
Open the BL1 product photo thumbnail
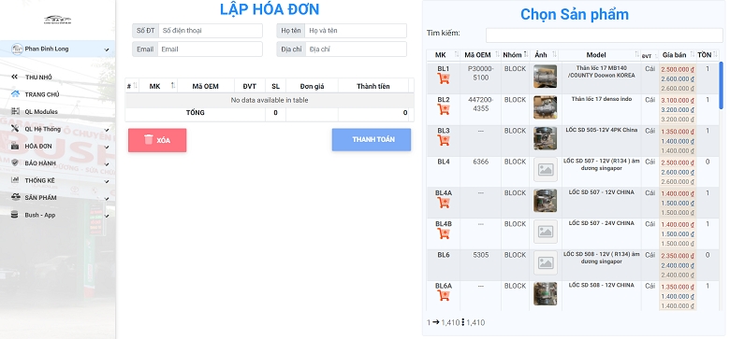coord(546,77)
